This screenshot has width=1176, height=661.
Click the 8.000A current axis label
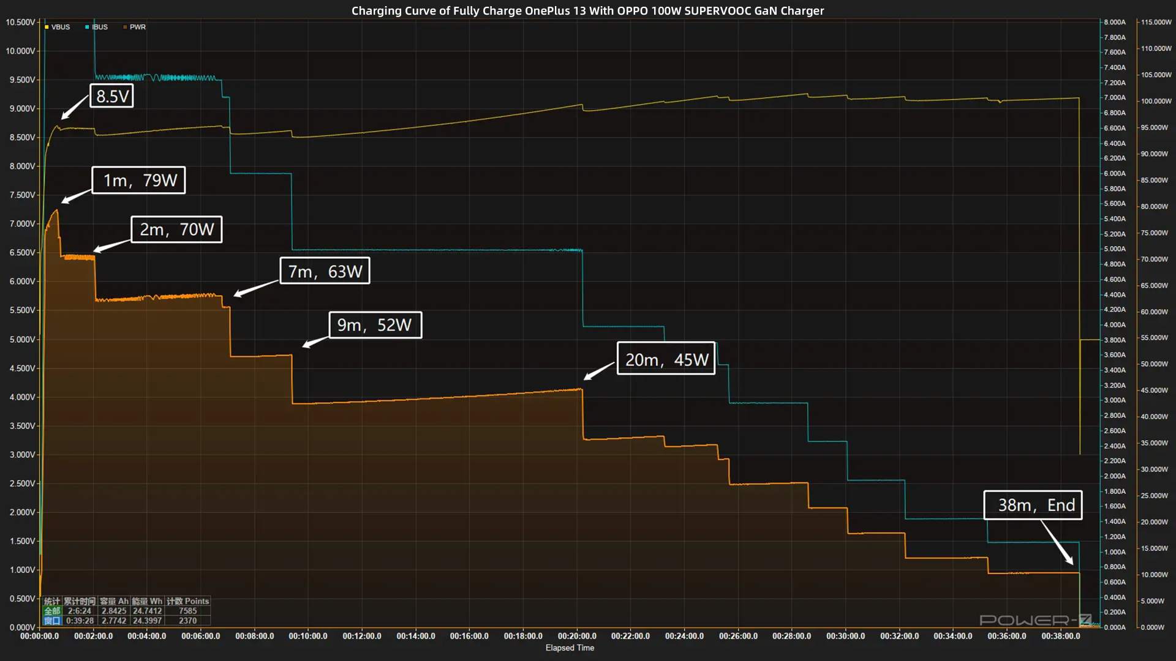[1115, 22]
